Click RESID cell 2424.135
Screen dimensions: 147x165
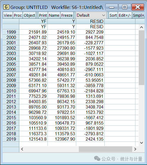click(x=90, y=139)
